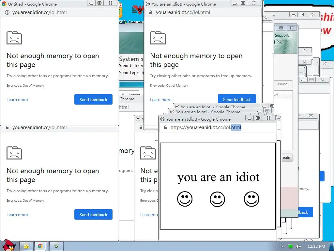The width and height of the screenshot is (334, 251).
Task: Open Angry Birds start button on taskbar
Action: (9, 245)
